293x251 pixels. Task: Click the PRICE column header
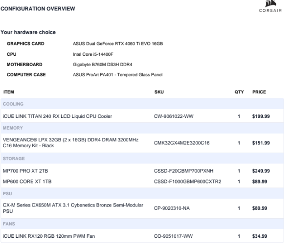259,92
